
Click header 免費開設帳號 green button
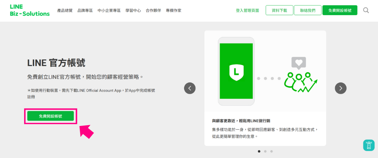pyautogui.click(x=340, y=10)
